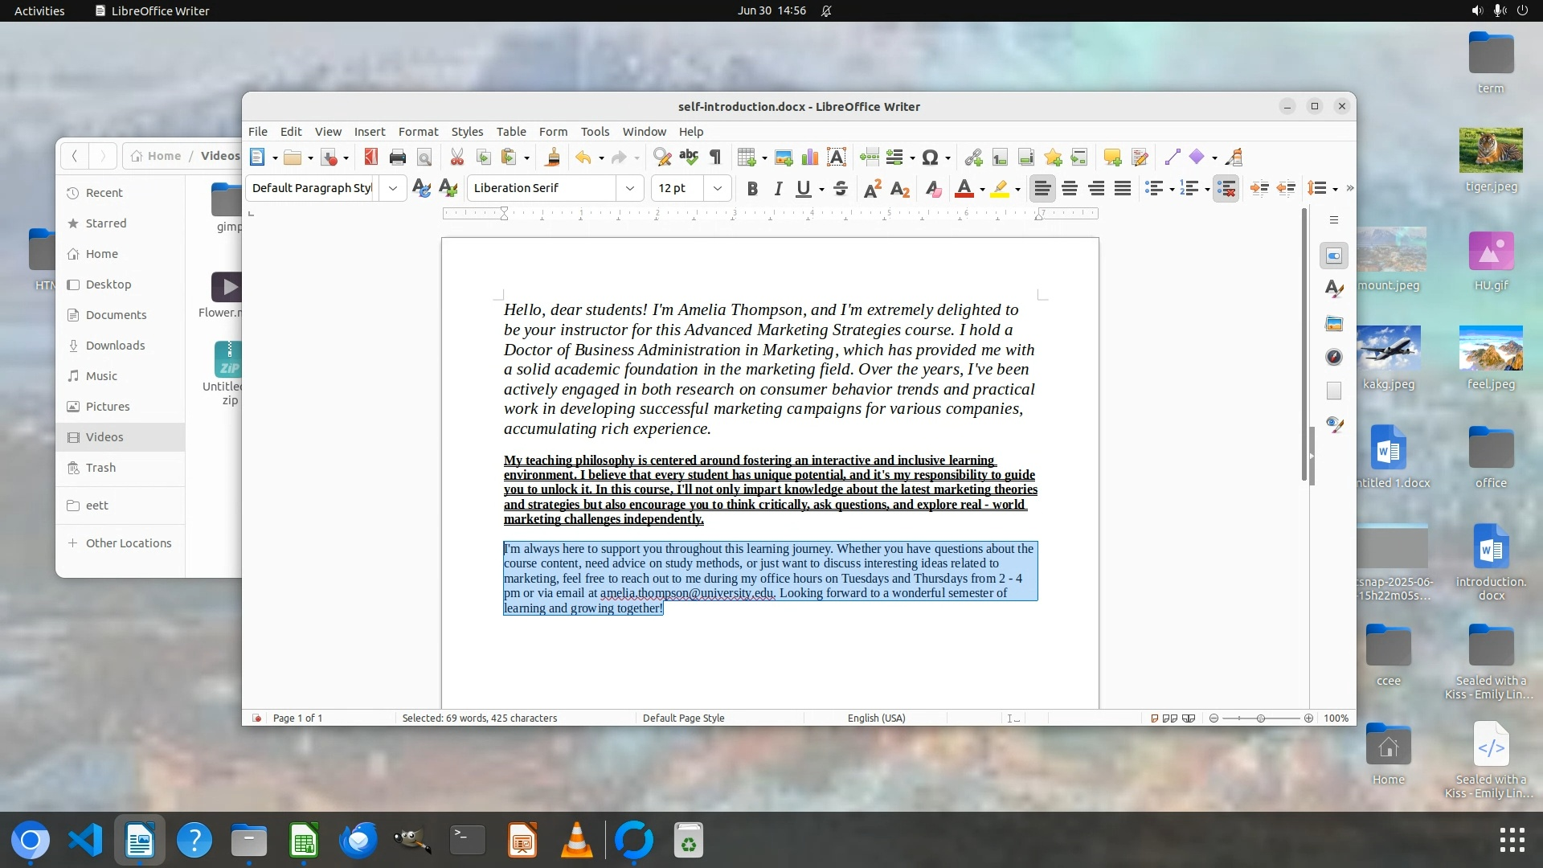Open the font size dropdown list

[718, 188]
